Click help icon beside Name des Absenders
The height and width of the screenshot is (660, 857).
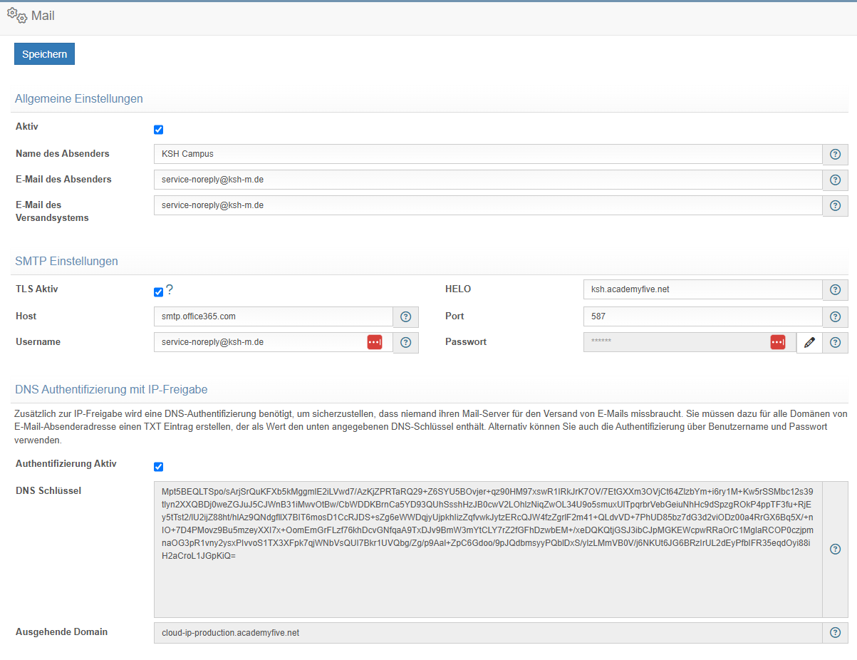pos(835,154)
